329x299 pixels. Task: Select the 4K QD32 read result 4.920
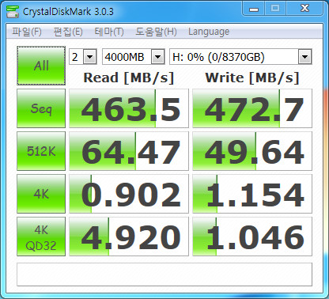(x=129, y=237)
